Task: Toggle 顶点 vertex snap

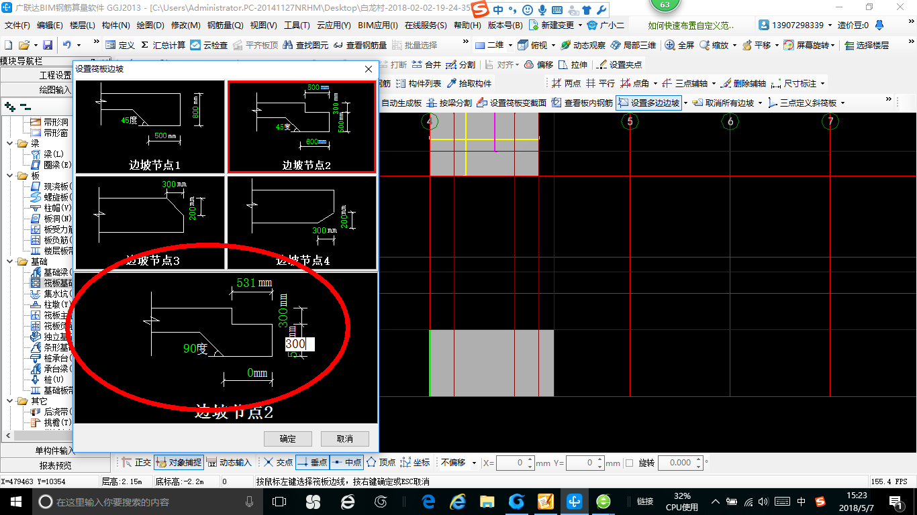Action: (381, 463)
